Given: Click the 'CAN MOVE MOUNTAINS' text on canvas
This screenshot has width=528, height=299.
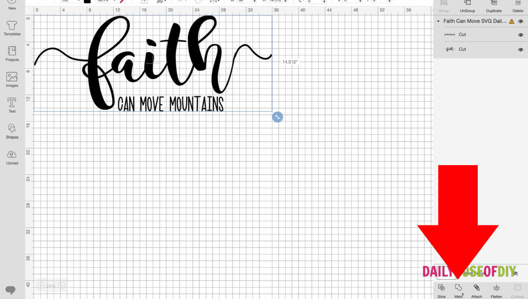Looking at the screenshot, I should click(171, 104).
